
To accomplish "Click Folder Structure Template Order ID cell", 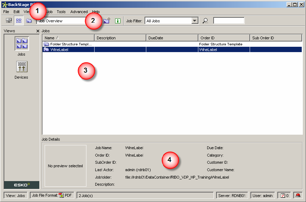I will click(224, 44).
